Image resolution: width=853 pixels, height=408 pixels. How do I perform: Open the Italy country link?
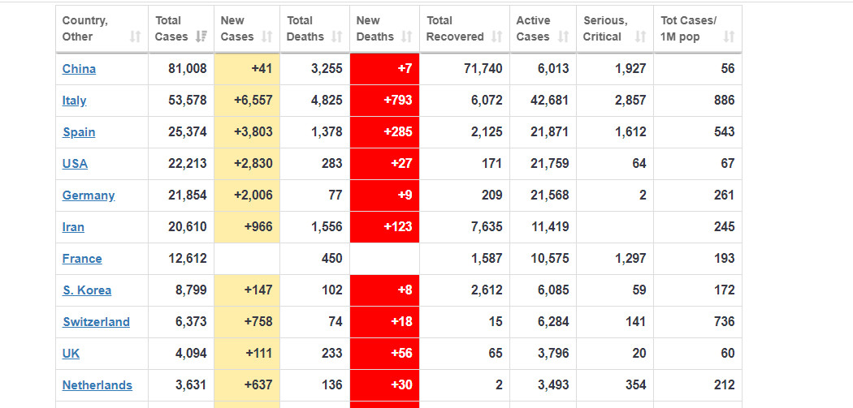coord(74,101)
